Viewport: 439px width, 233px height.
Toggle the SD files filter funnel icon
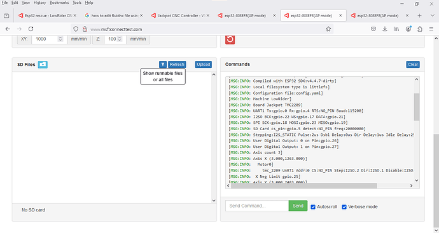(x=163, y=65)
